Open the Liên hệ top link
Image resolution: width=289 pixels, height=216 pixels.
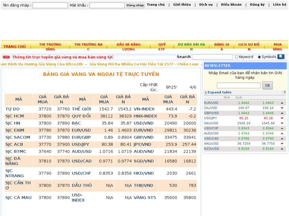click(x=279, y=5)
